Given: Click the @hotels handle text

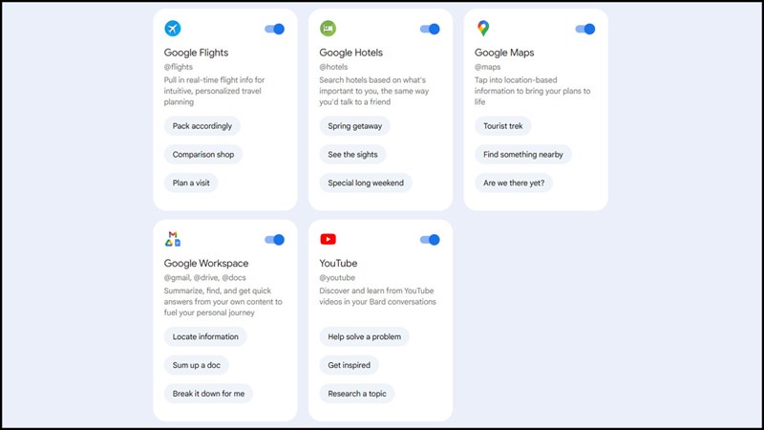Looking at the screenshot, I should (333, 67).
